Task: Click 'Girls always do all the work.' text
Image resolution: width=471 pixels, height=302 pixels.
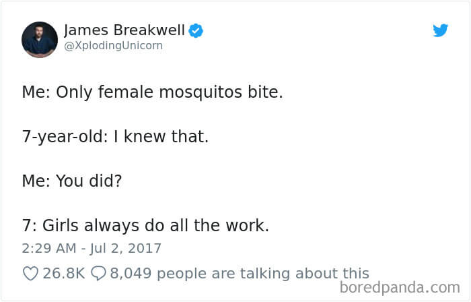Action: (155, 226)
